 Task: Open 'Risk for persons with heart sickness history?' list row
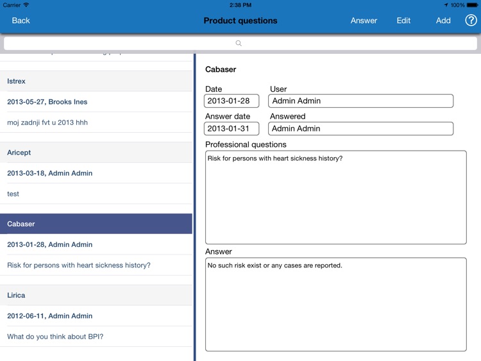click(96, 265)
